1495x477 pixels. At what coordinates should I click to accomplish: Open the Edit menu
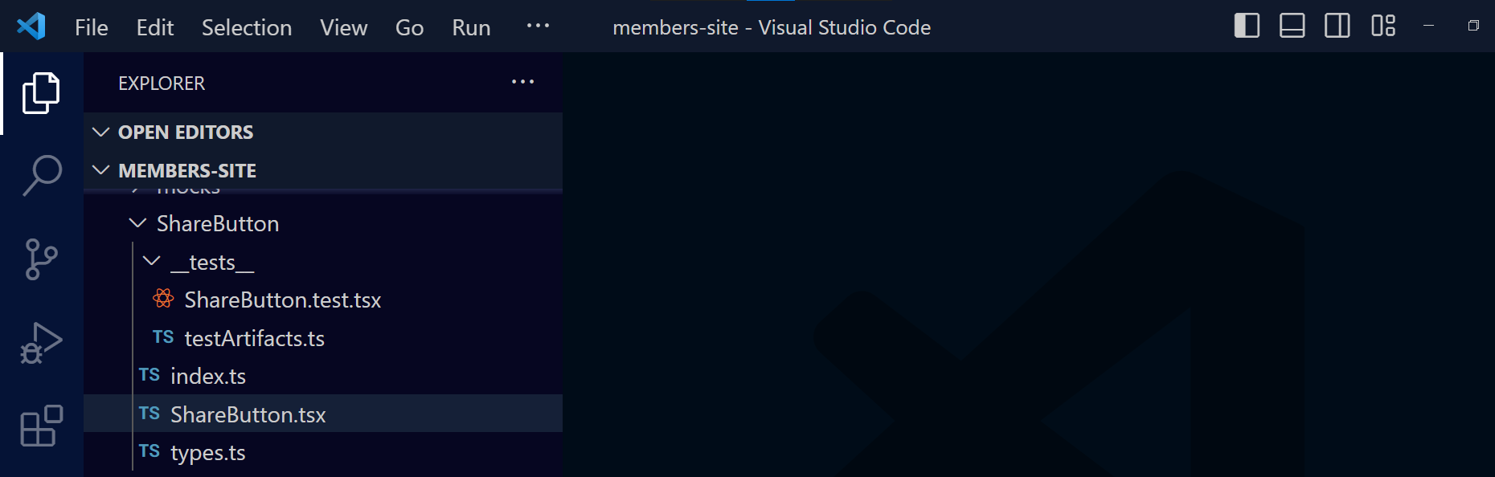click(x=155, y=27)
